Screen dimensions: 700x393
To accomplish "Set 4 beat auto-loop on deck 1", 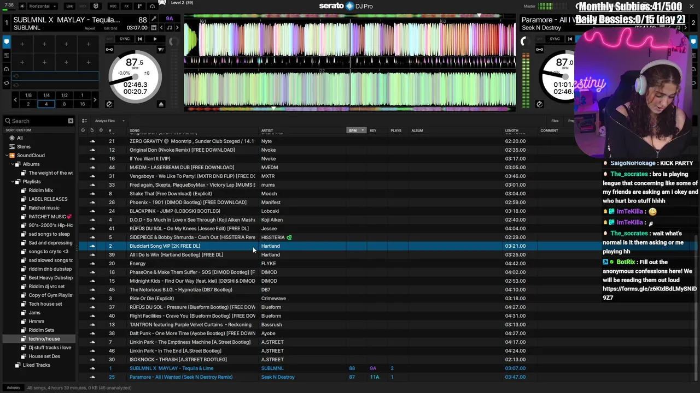I will pyautogui.click(x=46, y=104).
